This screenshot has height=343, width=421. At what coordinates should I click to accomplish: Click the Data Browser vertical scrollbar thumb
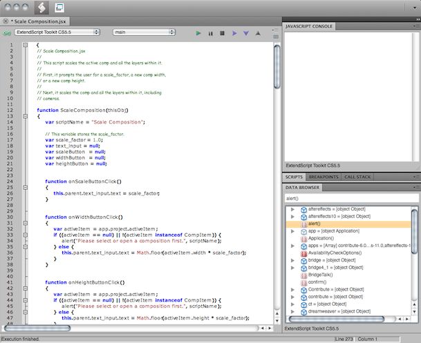point(414,231)
